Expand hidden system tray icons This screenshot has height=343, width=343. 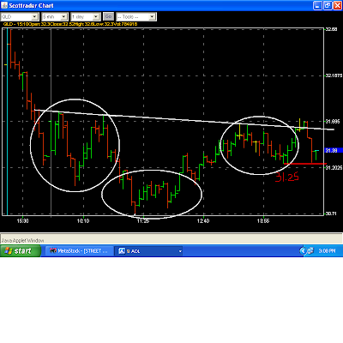tap(303, 251)
